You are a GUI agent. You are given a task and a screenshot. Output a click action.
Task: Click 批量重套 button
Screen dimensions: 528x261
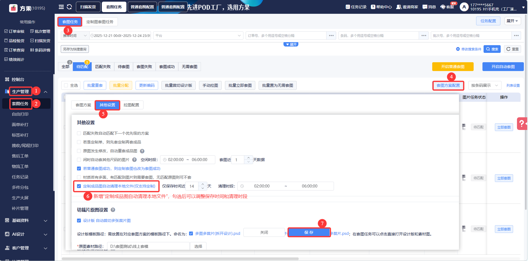tap(95, 85)
